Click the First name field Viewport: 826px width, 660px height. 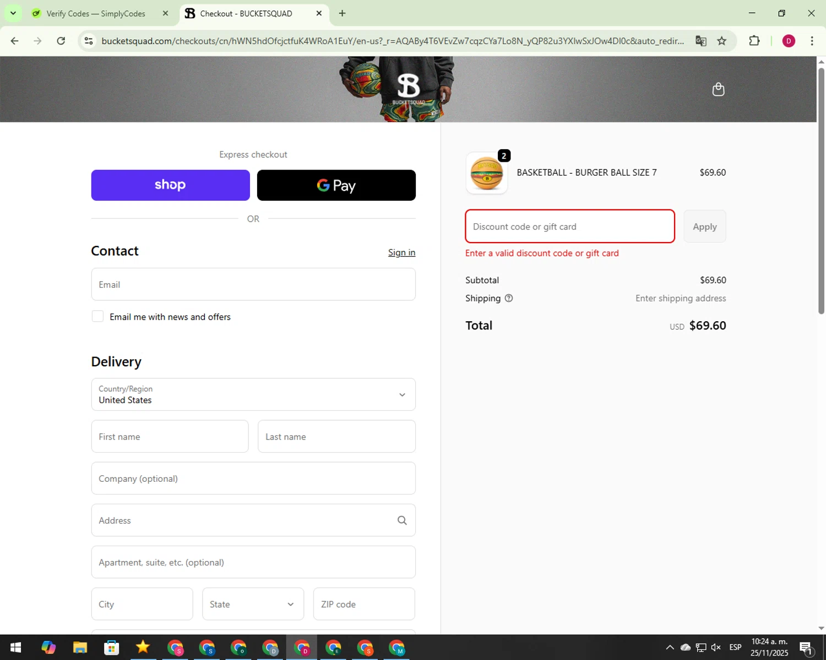click(x=170, y=437)
